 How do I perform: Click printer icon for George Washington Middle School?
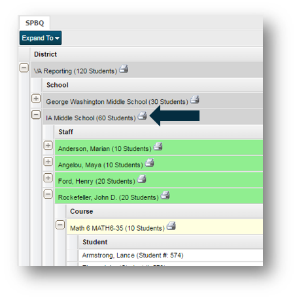[x=194, y=99]
